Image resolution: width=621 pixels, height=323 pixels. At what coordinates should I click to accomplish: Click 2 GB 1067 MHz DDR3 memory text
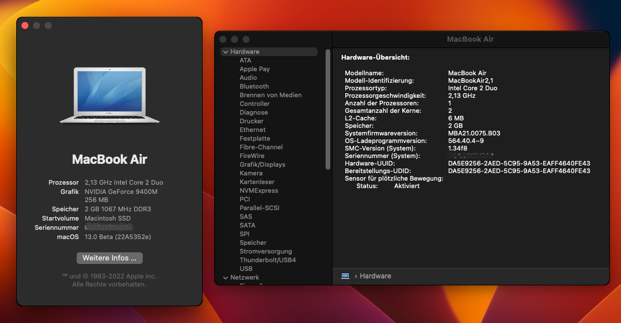pos(118,210)
